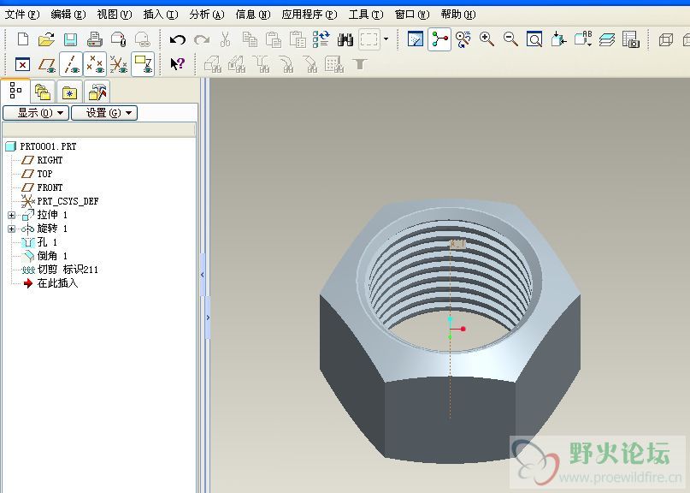Image resolution: width=690 pixels, height=493 pixels.
Task: Open the arrow beside the selection box icon
Action: click(x=386, y=39)
